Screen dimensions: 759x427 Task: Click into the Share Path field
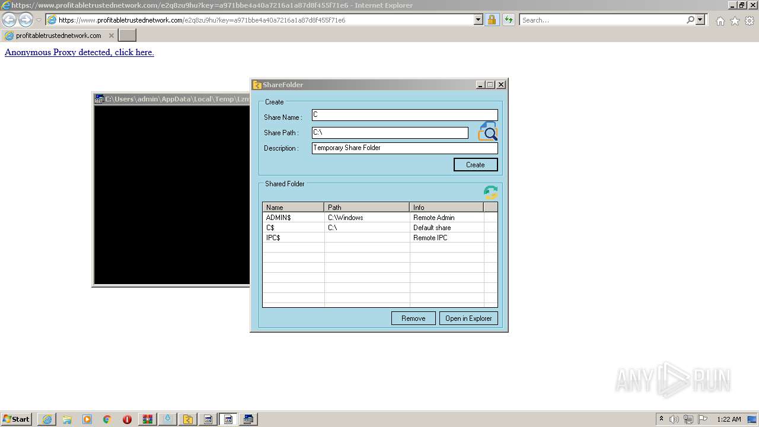(390, 133)
